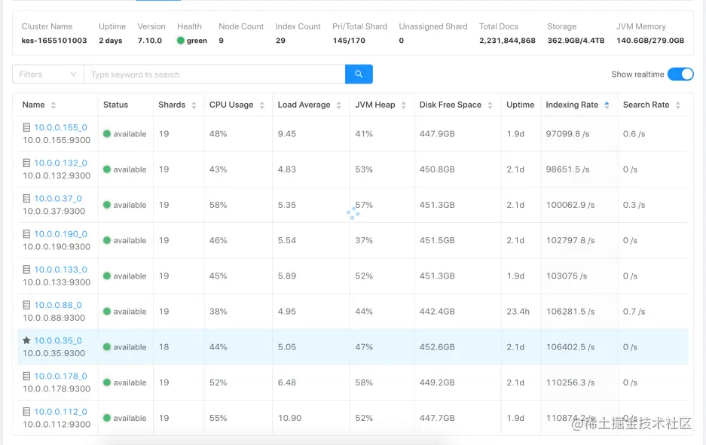Open node link 10.0.0.178_0
The image size is (706, 445).
pos(61,376)
